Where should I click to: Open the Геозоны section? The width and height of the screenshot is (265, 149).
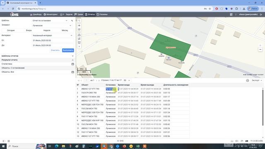102,14
